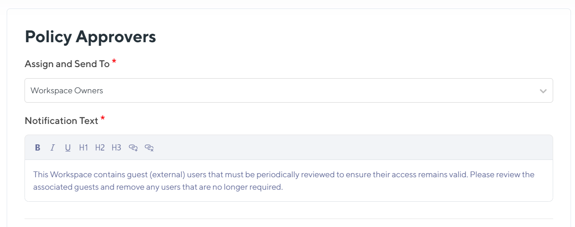Apply underline formatting to notification text
The width and height of the screenshot is (575, 227).
pos(68,147)
